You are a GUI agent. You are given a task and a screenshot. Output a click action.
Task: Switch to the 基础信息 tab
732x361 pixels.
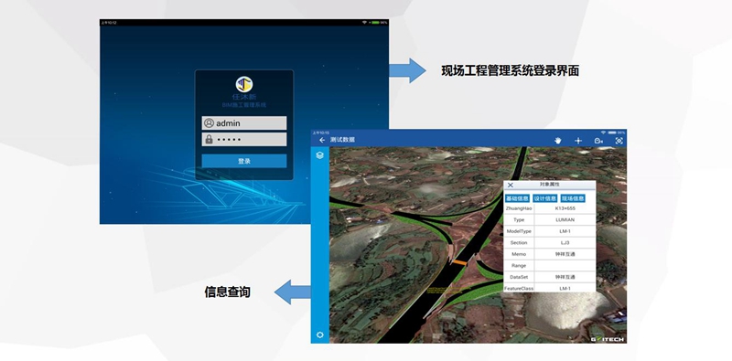(x=517, y=198)
